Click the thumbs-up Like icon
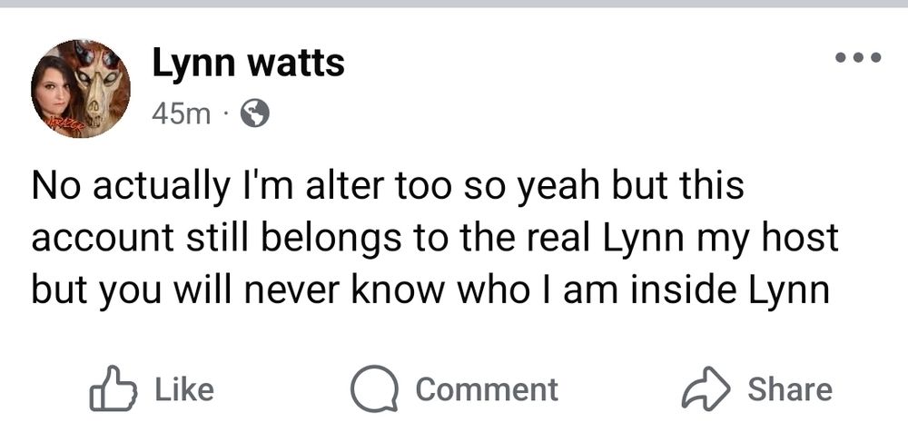The image size is (908, 442). point(113,389)
